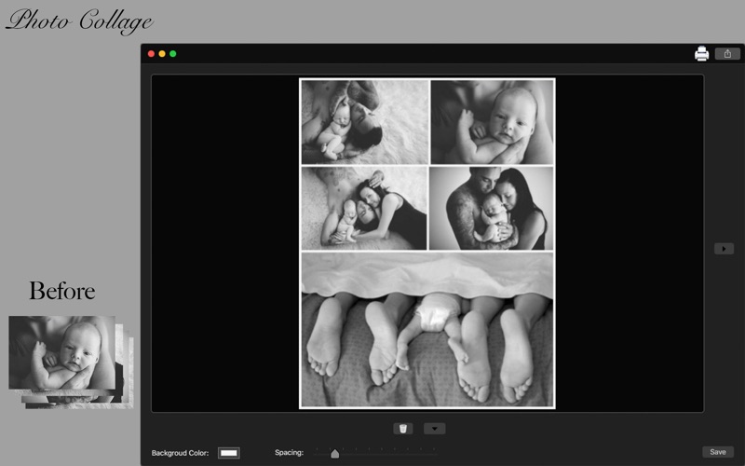Image resolution: width=745 pixels, height=466 pixels.
Task: Open the Background Color swatch
Action: point(228,453)
